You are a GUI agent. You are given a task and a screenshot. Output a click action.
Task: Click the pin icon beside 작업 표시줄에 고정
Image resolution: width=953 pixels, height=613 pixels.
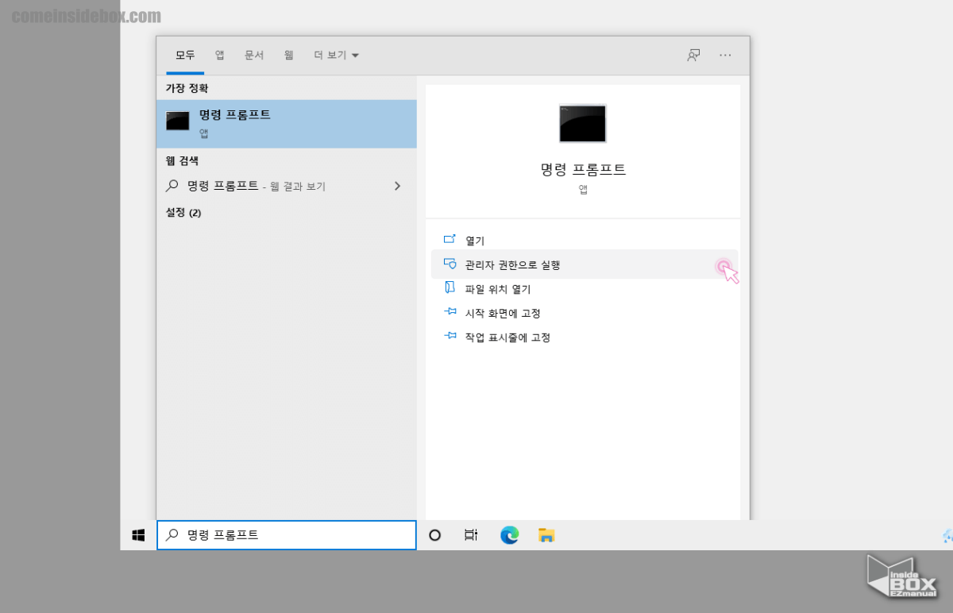(449, 336)
